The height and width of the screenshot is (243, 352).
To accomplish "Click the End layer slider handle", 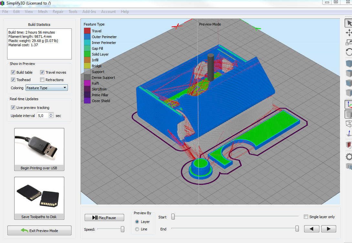I will 297,229.
